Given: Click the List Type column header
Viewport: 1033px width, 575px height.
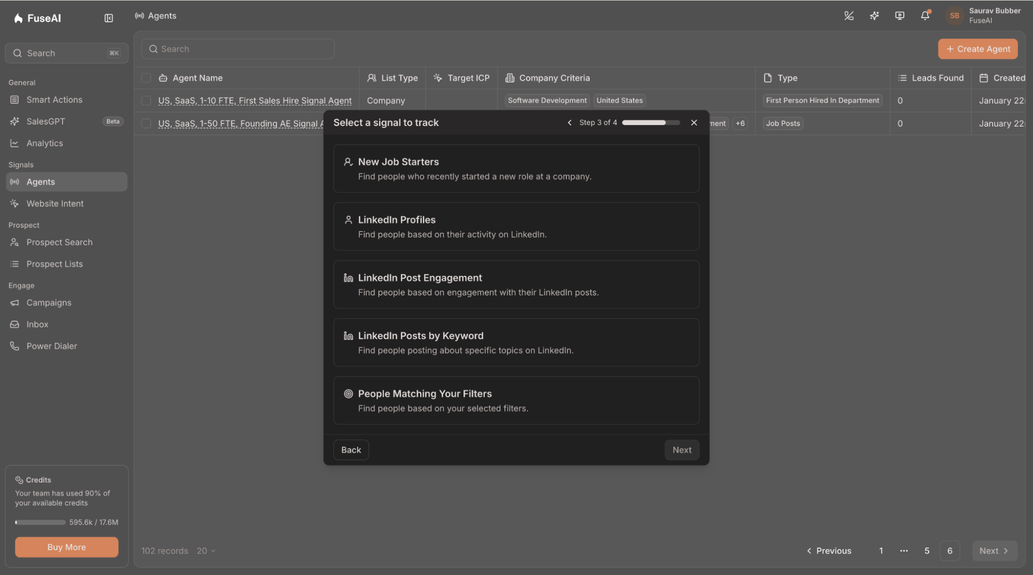Looking at the screenshot, I should pyautogui.click(x=392, y=78).
